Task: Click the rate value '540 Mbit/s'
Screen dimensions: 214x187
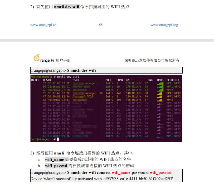Action: [134, 93]
